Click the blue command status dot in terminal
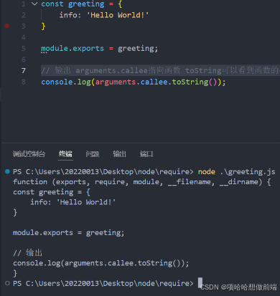Screen dimensions: 280x296 [x=7, y=171]
